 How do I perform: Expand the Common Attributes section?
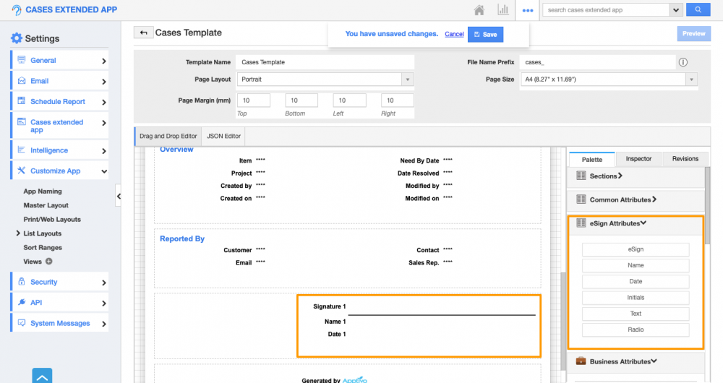coord(617,199)
